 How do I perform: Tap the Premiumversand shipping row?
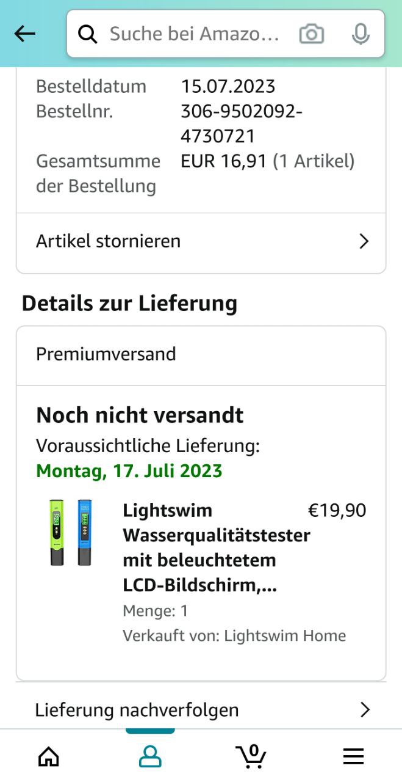click(201, 354)
